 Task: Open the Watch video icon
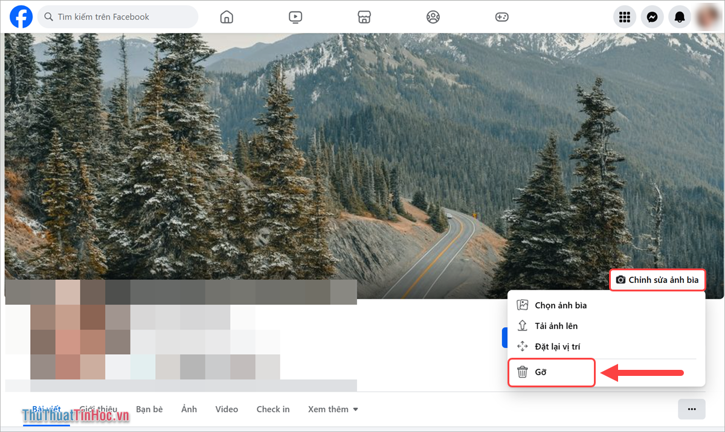(x=295, y=17)
